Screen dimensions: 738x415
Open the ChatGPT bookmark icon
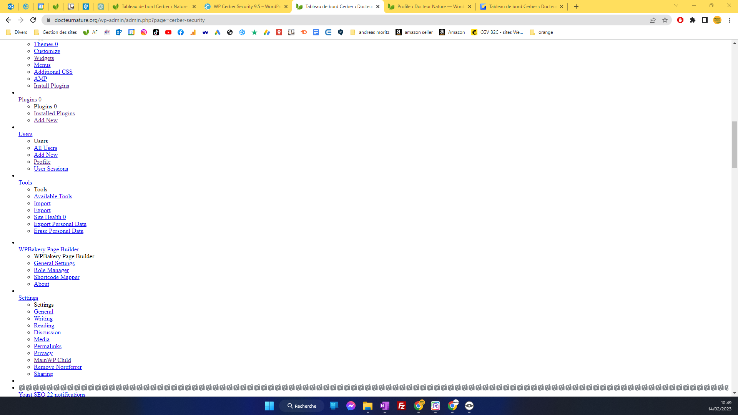[x=242, y=32]
